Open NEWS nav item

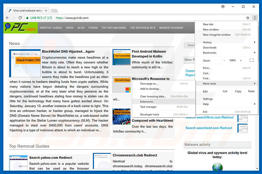tap(70, 28)
